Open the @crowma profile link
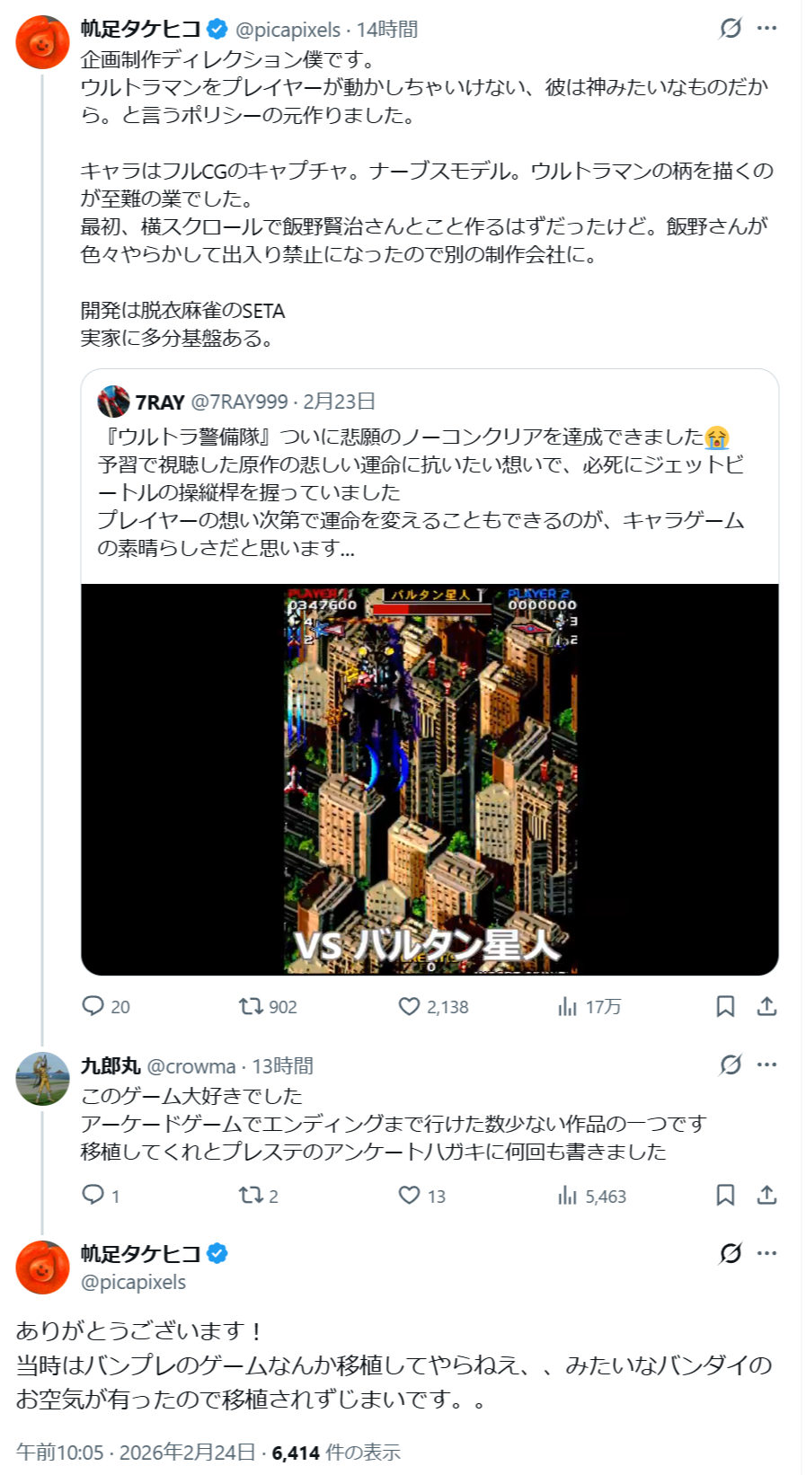 pyautogui.click(x=190, y=1066)
